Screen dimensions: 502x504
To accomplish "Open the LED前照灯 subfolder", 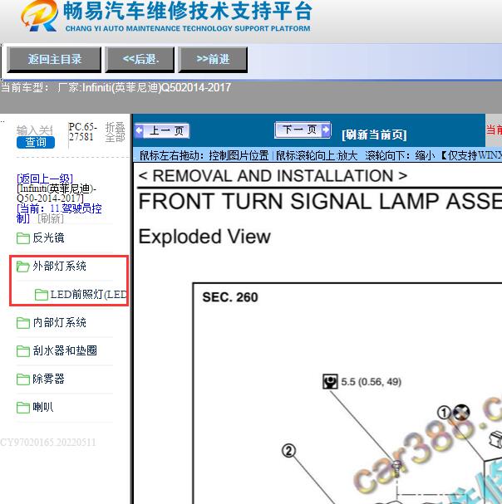I will [88, 295].
